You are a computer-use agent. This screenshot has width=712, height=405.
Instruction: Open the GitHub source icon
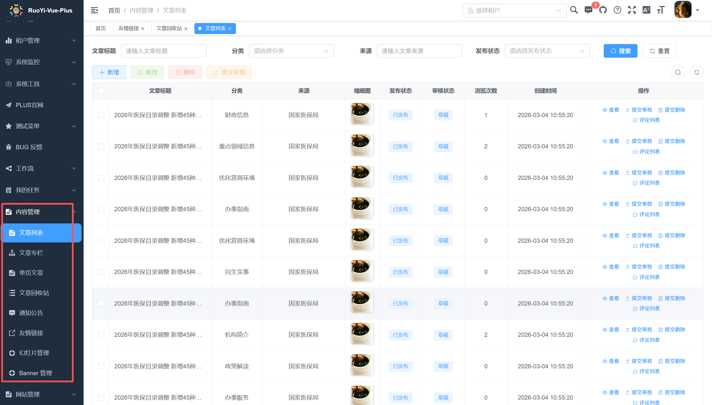pos(603,10)
